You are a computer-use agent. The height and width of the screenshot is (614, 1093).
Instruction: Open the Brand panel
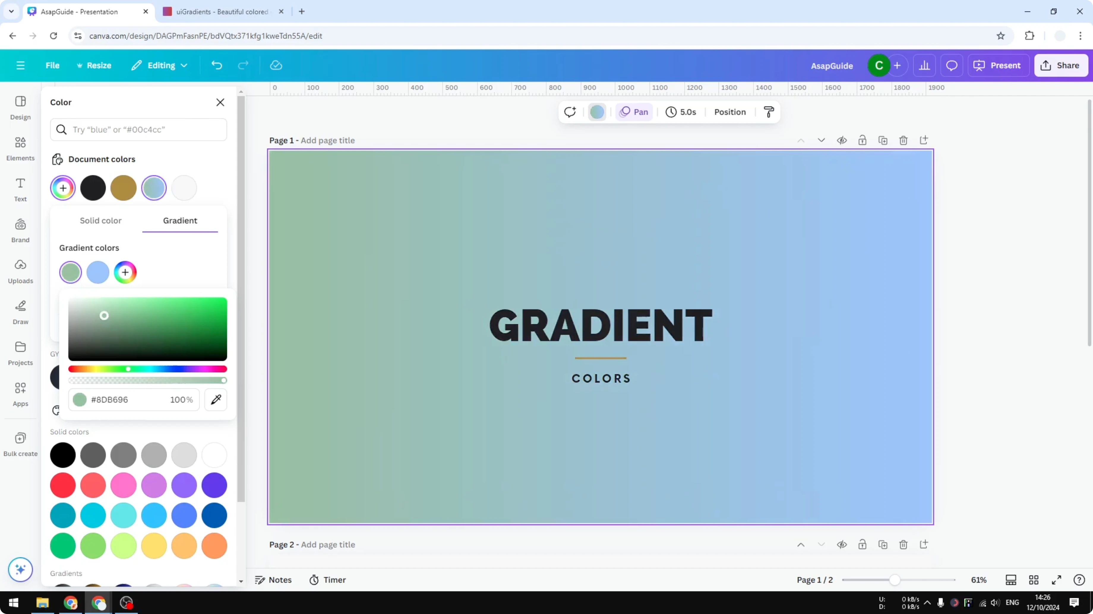[20, 230]
